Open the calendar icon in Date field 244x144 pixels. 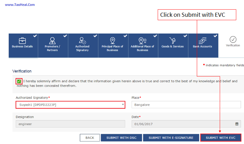coord(237,124)
